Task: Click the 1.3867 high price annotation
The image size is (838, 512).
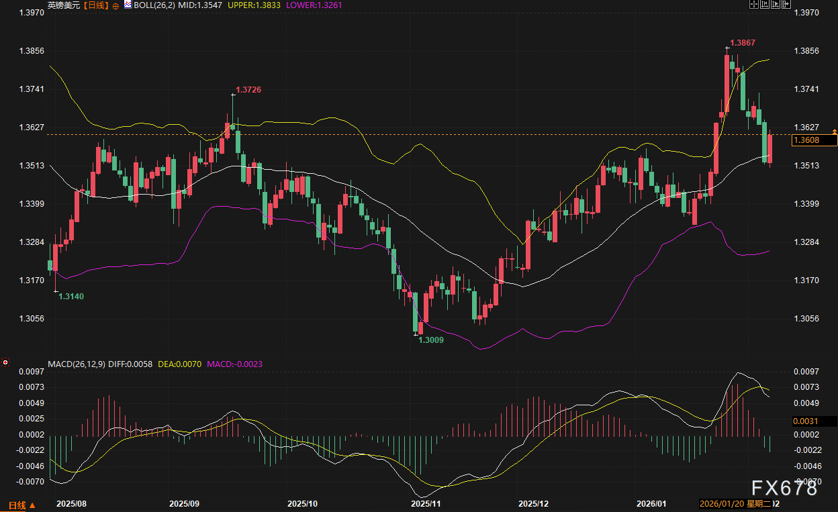Action: (743, 43)
